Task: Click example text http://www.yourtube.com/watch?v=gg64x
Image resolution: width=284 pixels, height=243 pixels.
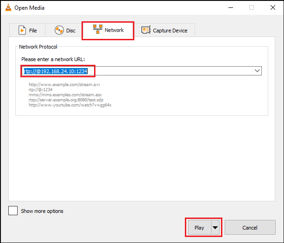Action: (70, 105)
